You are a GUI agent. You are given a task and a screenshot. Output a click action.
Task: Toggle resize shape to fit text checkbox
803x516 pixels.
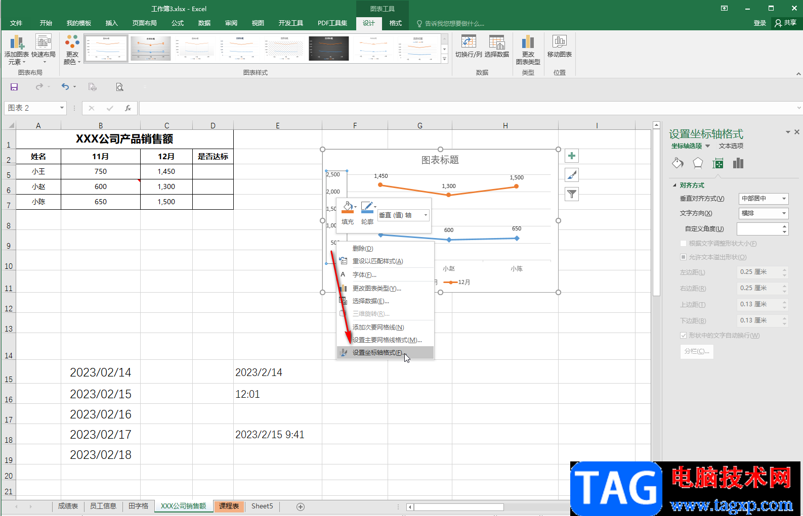coord(683,244)
